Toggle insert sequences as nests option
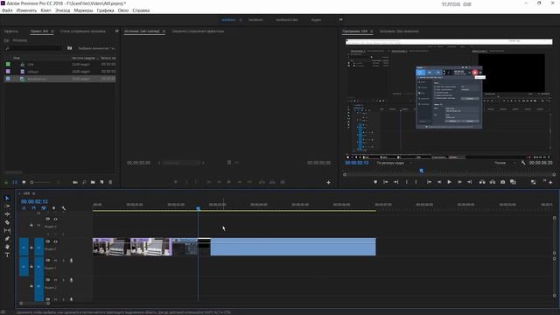Screen dimensions: 560x315 click(24, 208)
